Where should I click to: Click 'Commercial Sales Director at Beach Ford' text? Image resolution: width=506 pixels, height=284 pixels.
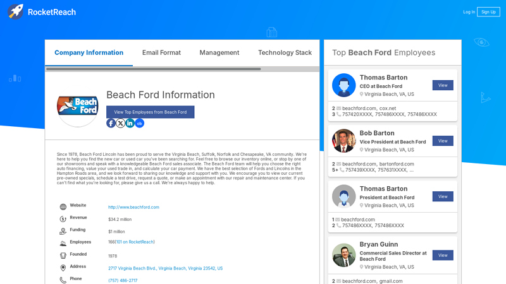click(x=393, y=256)
